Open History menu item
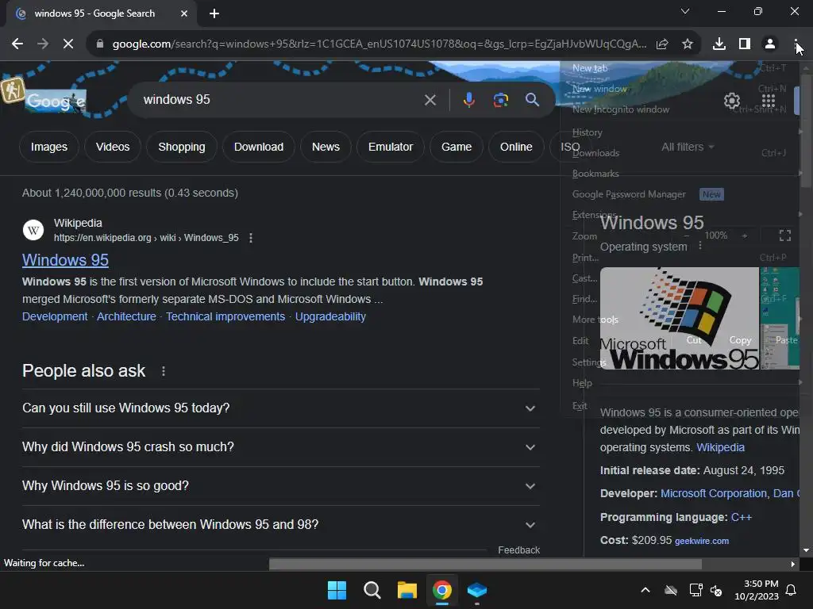Image resolution: width=813 pixels, height=609 pixels. coord(680,132)
